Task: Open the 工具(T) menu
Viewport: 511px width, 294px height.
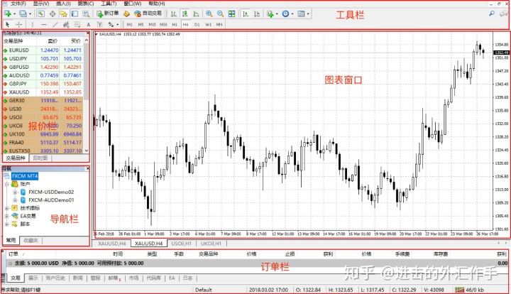Action: point(109,4)
